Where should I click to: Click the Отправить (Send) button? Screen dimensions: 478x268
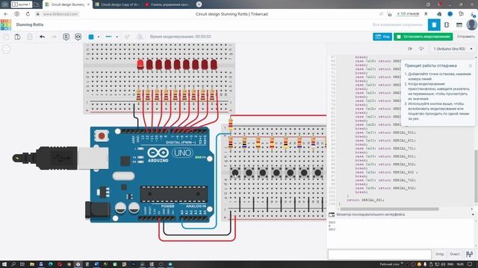pyautogui.click(x=465, y=36)
